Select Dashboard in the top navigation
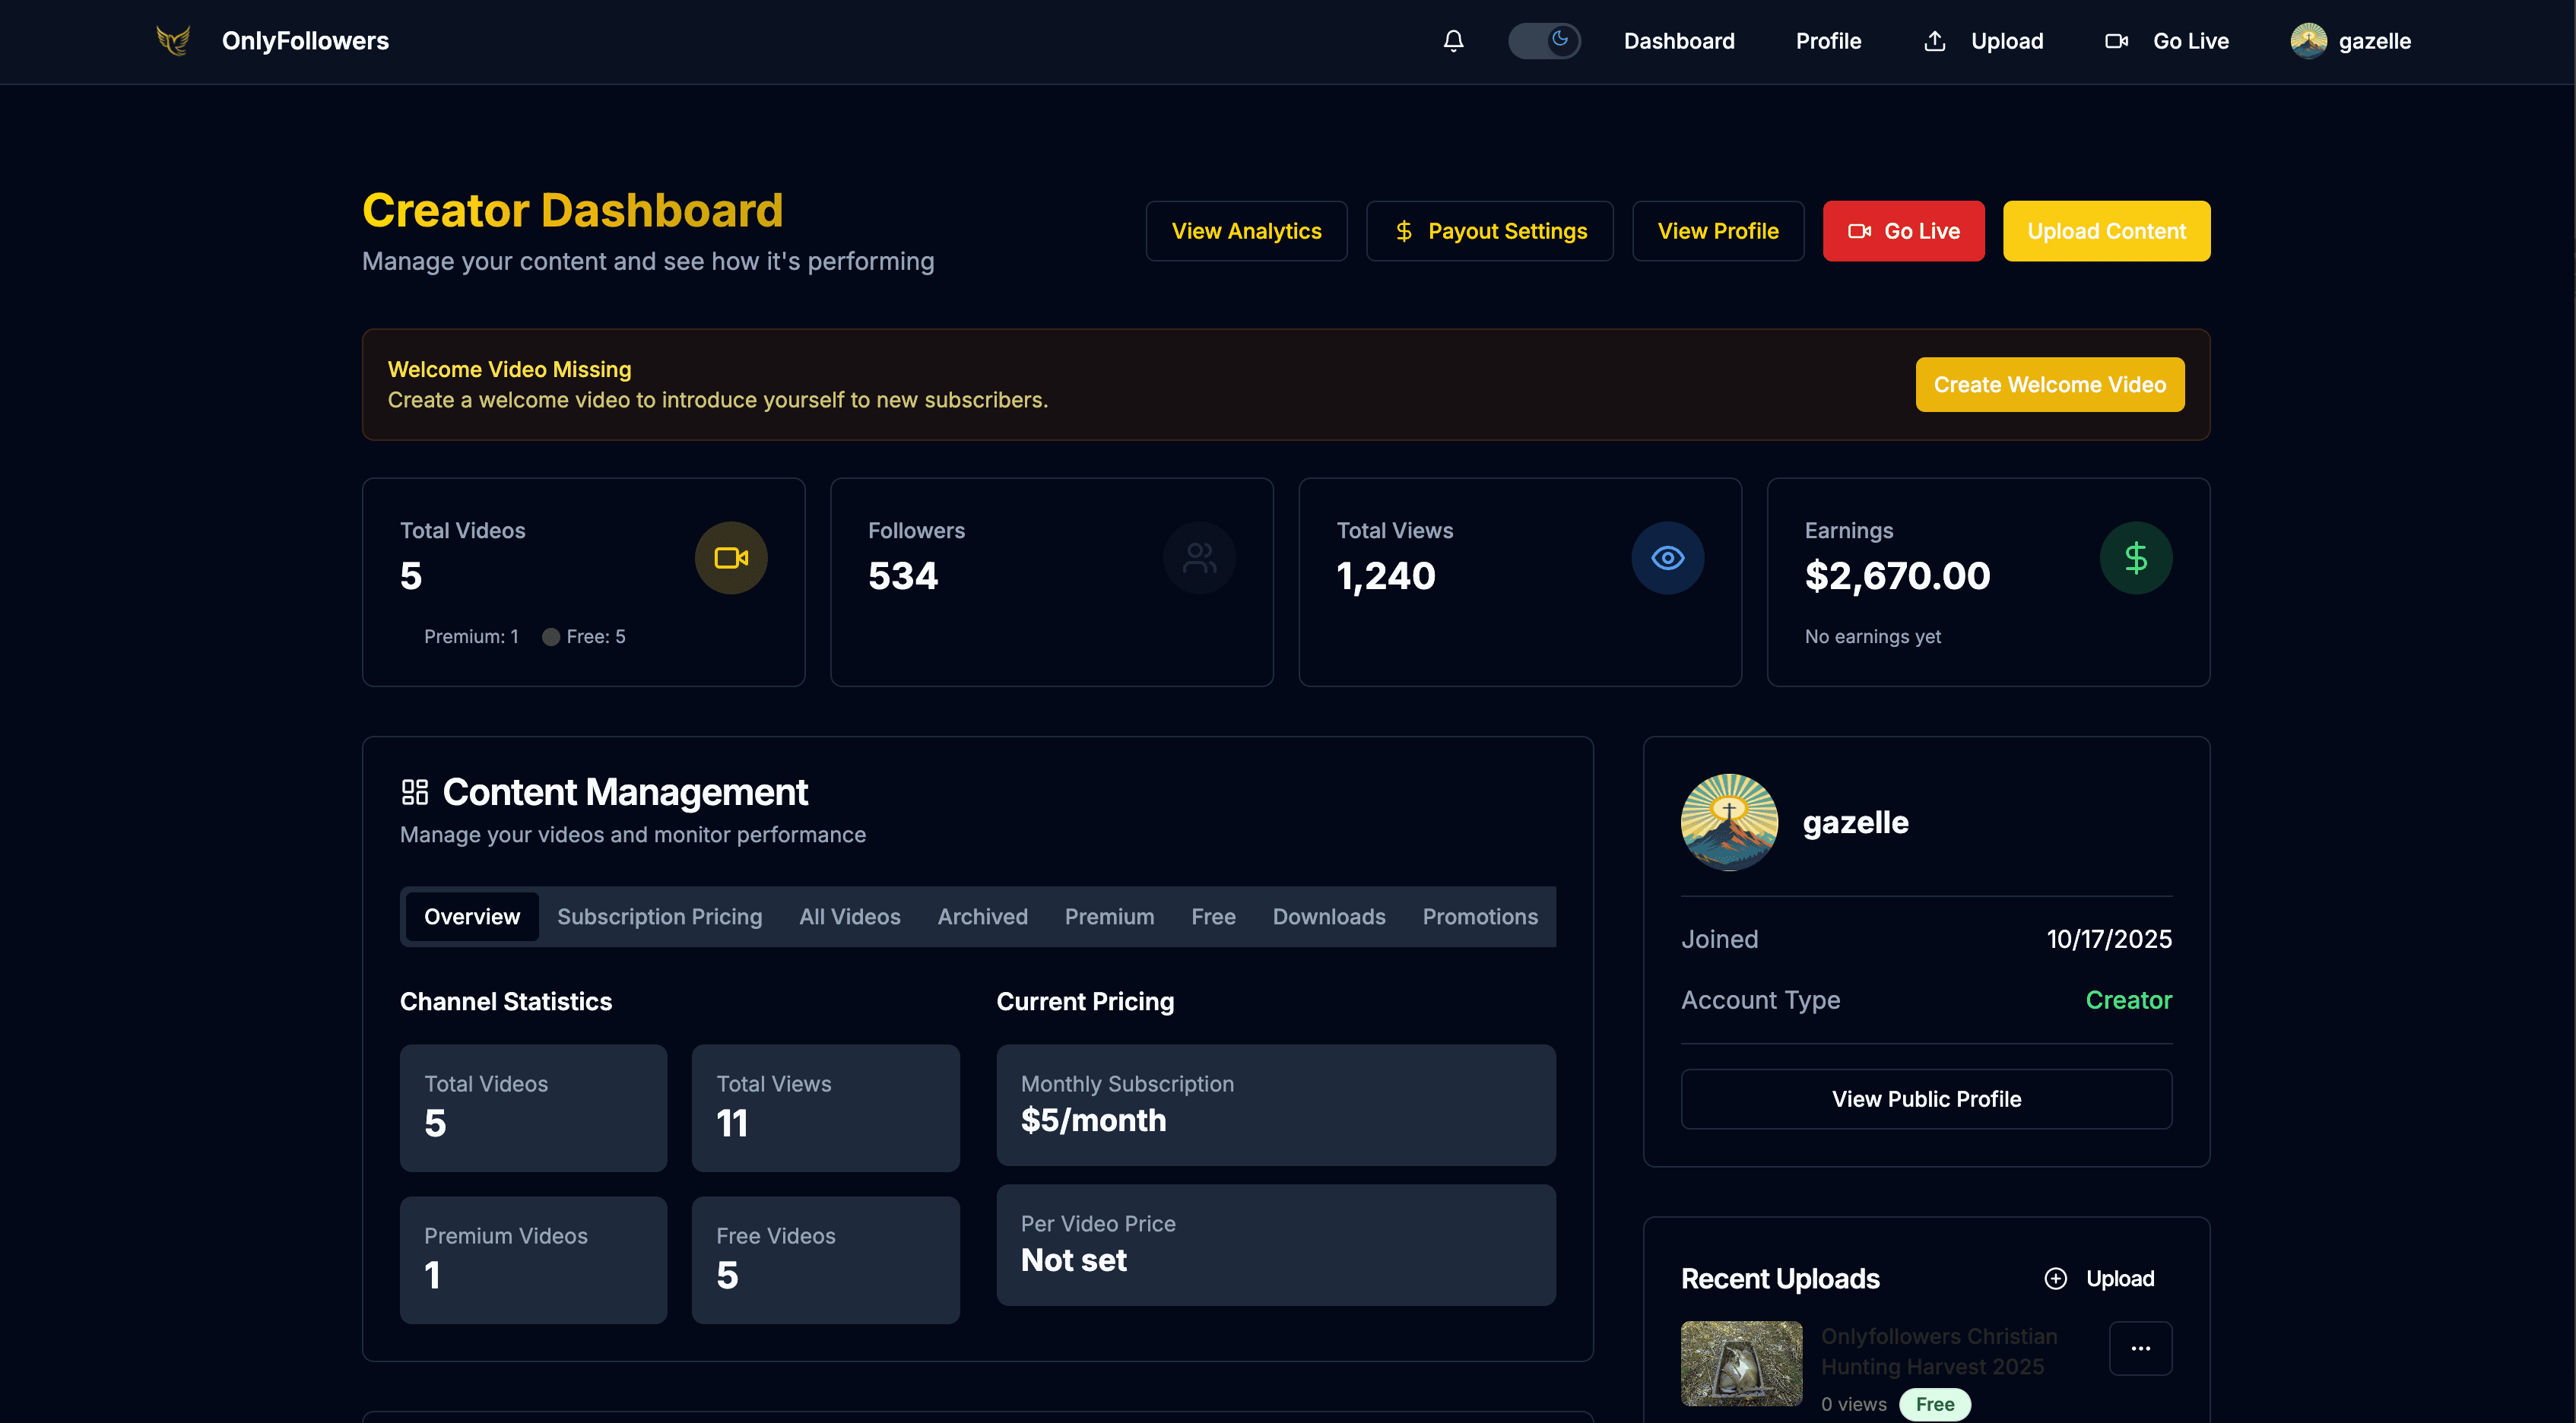This screenshot has height=1423, width=2576. coord(1679,41)
